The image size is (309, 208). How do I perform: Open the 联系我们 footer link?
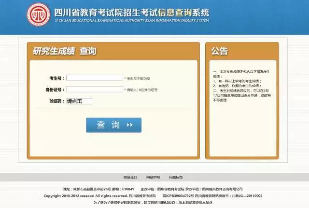130,177
